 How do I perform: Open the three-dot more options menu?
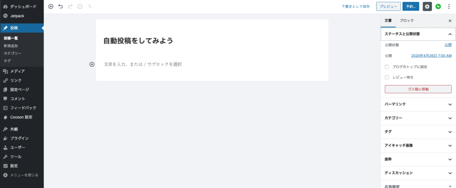click(x=449, y=7)
